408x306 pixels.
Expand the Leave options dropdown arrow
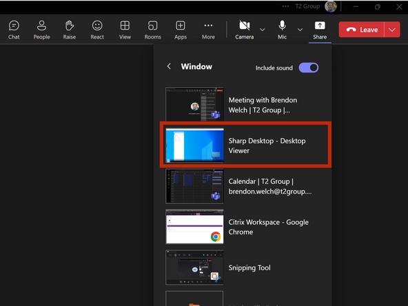[392, 30]
